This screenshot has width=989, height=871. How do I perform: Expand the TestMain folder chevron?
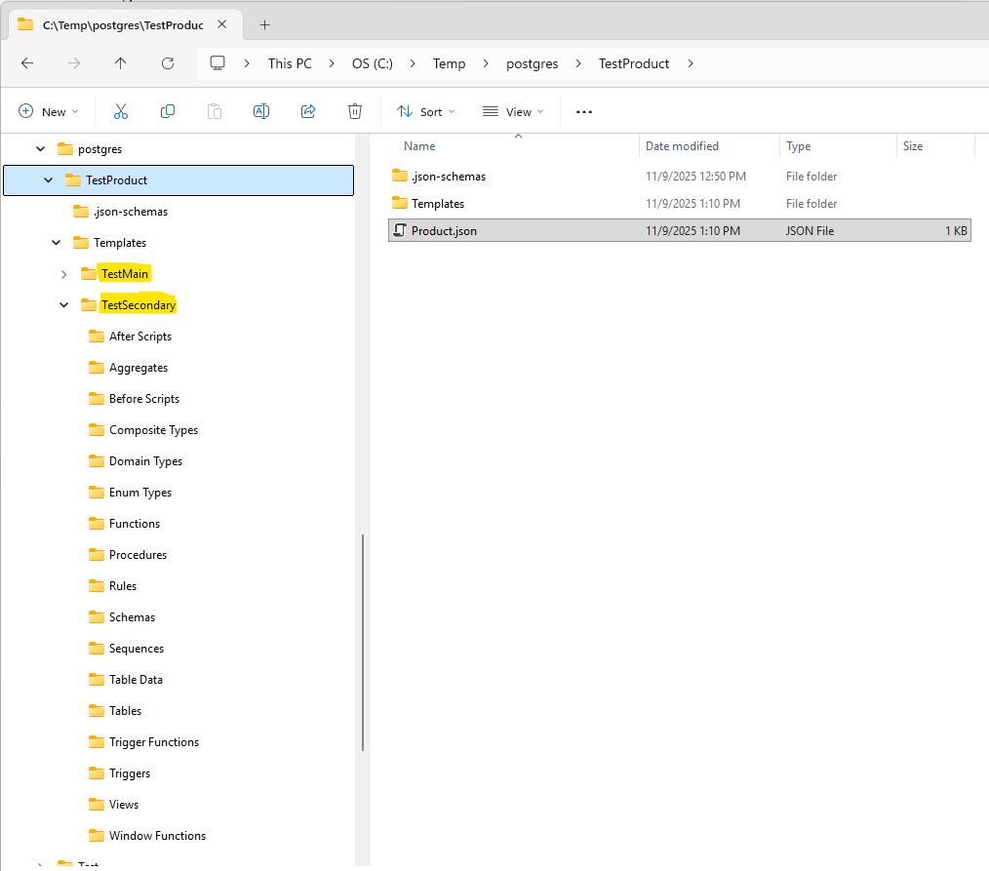[64, 274]
